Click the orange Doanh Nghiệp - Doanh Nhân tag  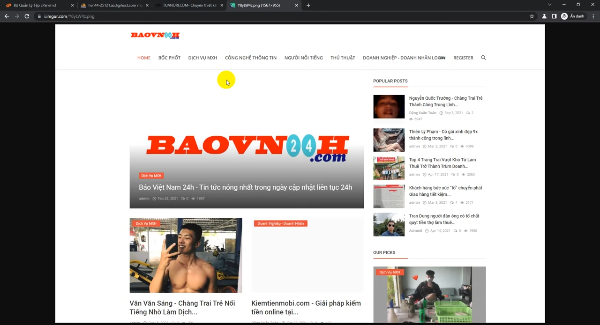click(x=280, y=223)
